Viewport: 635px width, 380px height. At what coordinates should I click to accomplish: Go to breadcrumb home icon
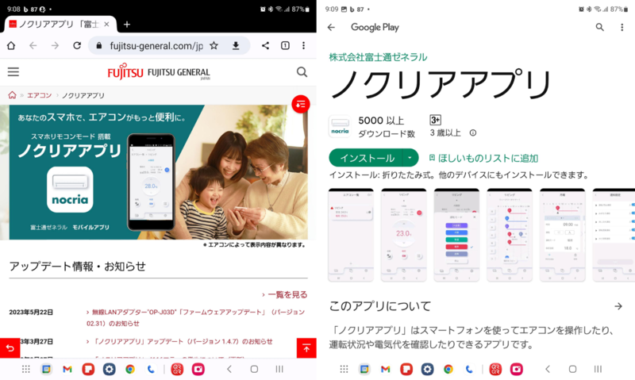[12, 95]
